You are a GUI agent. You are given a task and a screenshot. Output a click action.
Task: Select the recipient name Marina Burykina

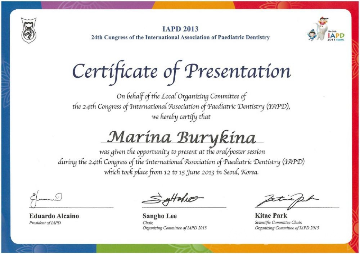[x=181, y=137]
